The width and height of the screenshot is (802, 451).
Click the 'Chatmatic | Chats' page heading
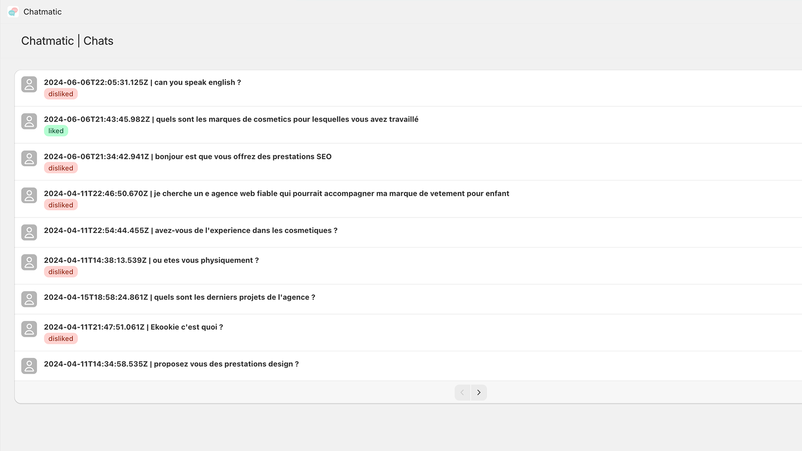click(67, 41)
